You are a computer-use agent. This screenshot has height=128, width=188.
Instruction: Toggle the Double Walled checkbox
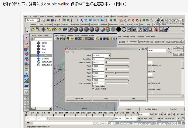click(93, 89)
